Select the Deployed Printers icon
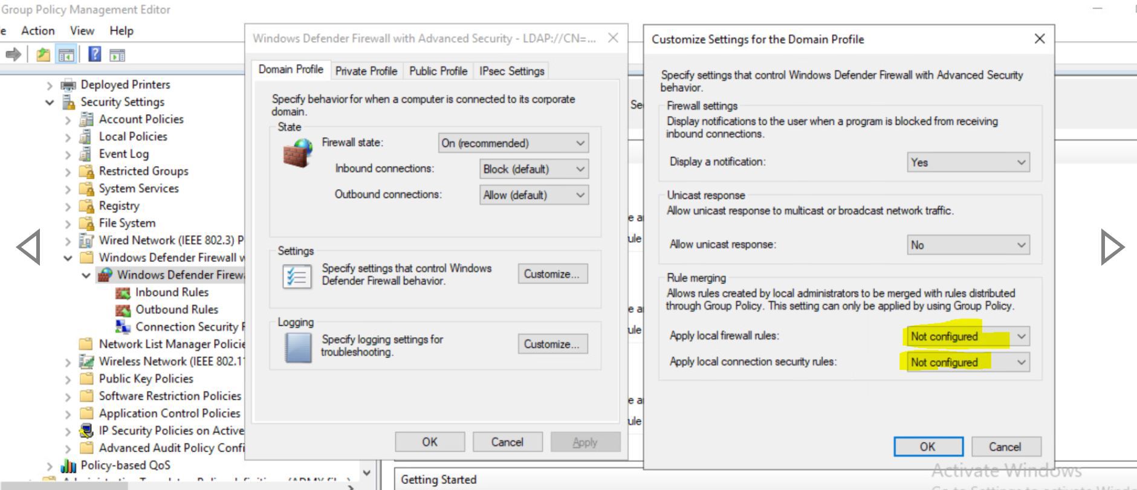1137x490 pixels. 69,85
